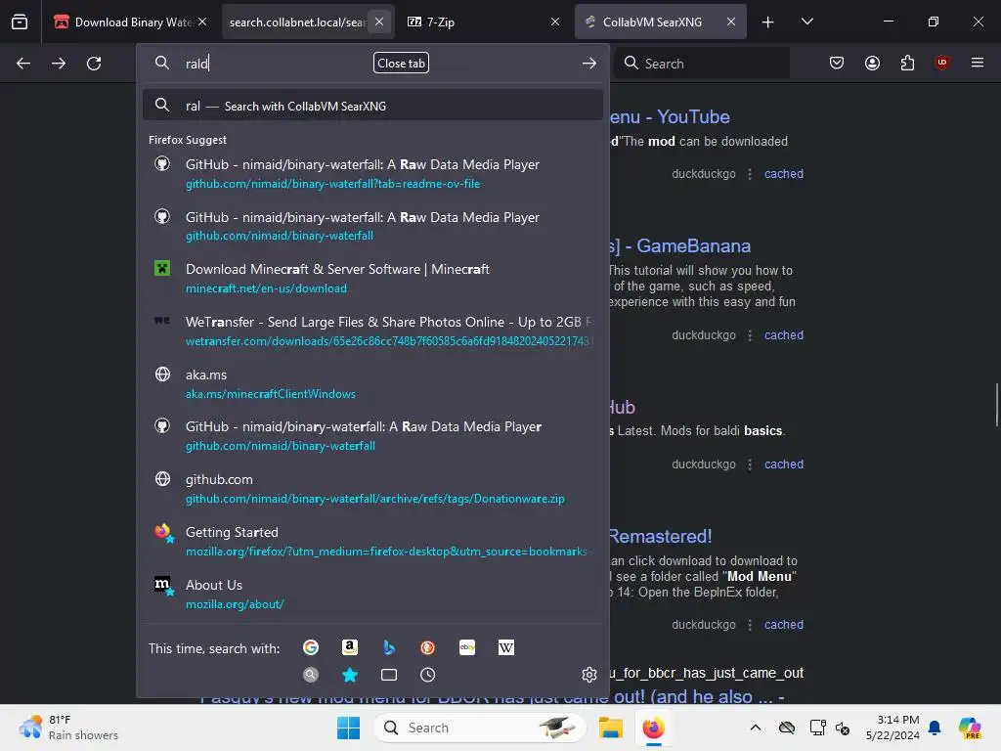Image resolution: width=1001 pixels, height=751 pixels.
Task: Go forward one page
Action: pyautogui.click(x=59, y=64)
